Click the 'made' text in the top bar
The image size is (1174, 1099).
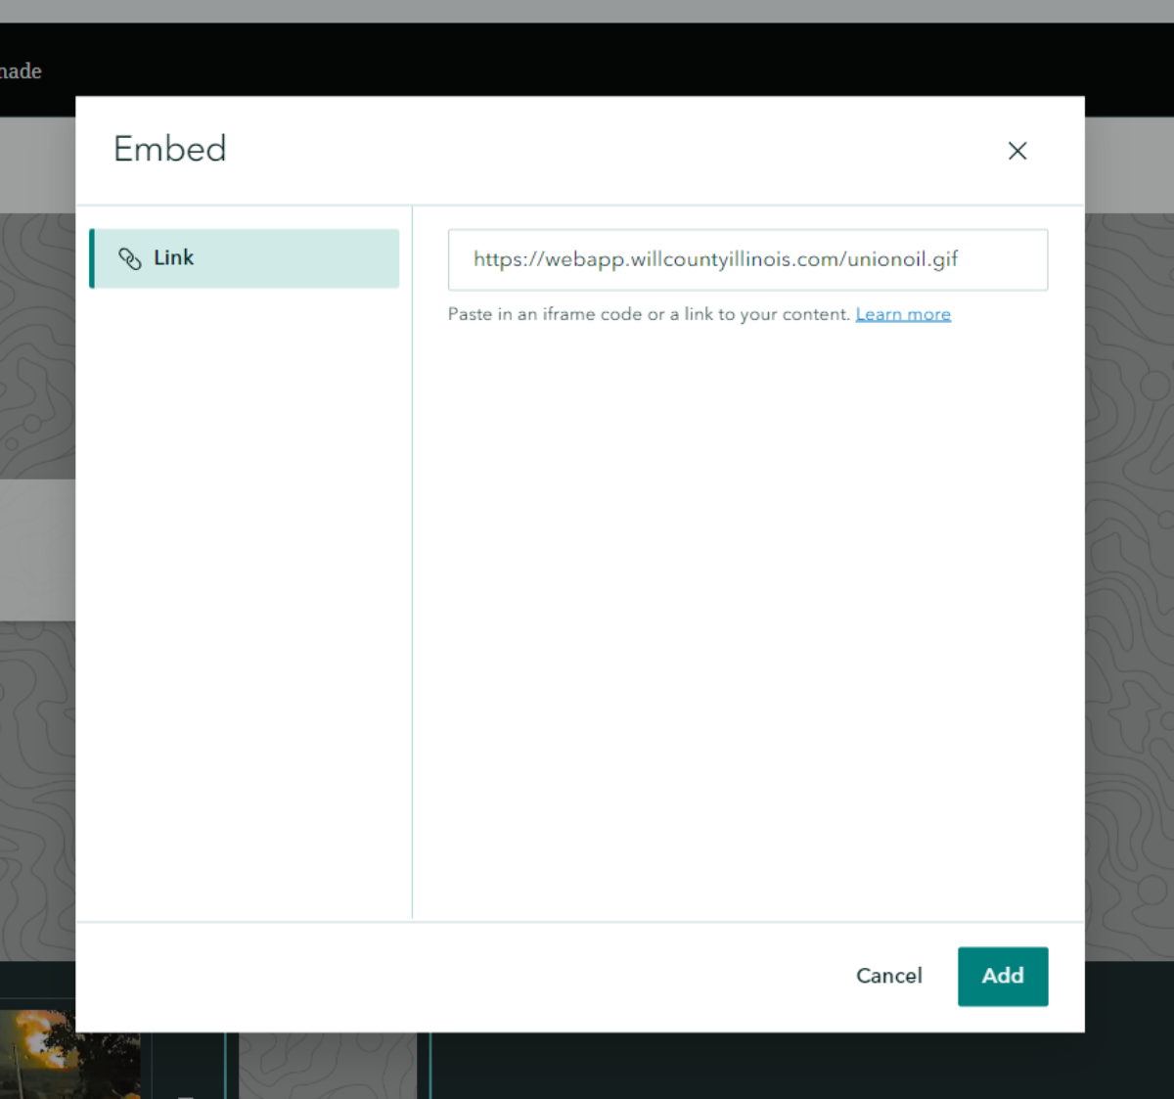[22, 71]
